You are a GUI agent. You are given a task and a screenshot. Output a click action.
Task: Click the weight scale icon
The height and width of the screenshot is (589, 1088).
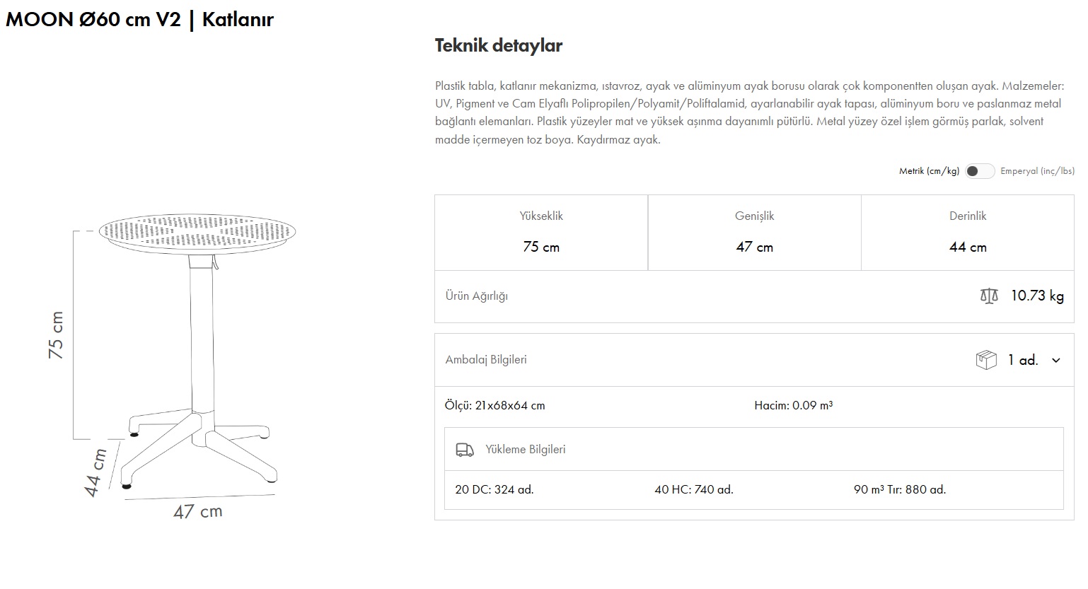pyautogui.click(x=989, y=296)
